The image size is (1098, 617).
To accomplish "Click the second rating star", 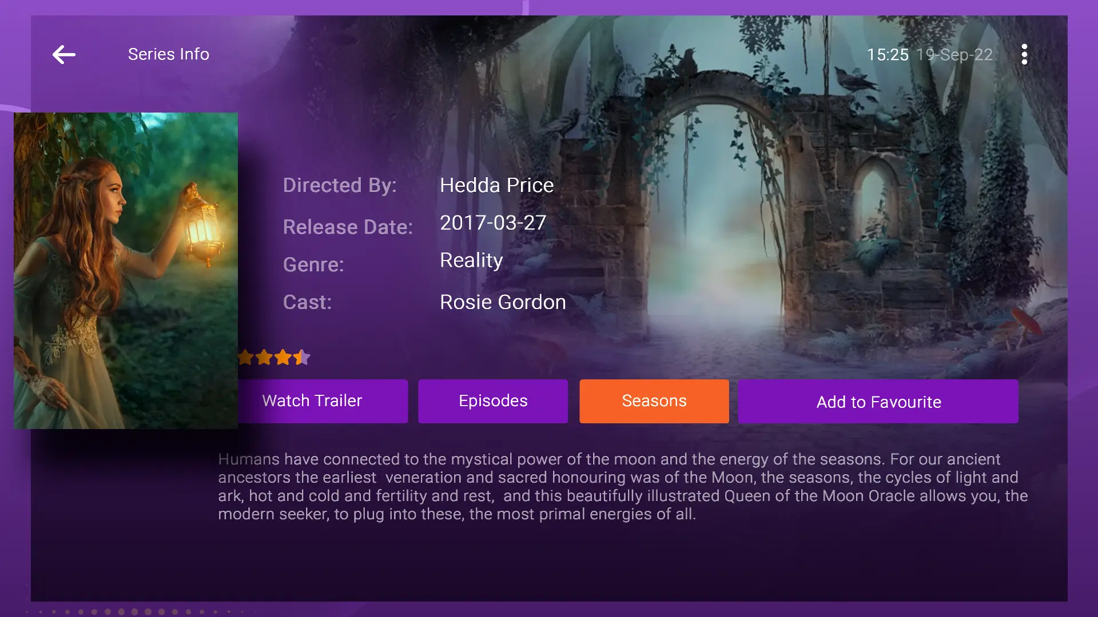I will tap(263, 357).
